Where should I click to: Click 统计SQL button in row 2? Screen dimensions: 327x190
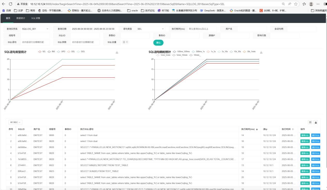[316, 141]
